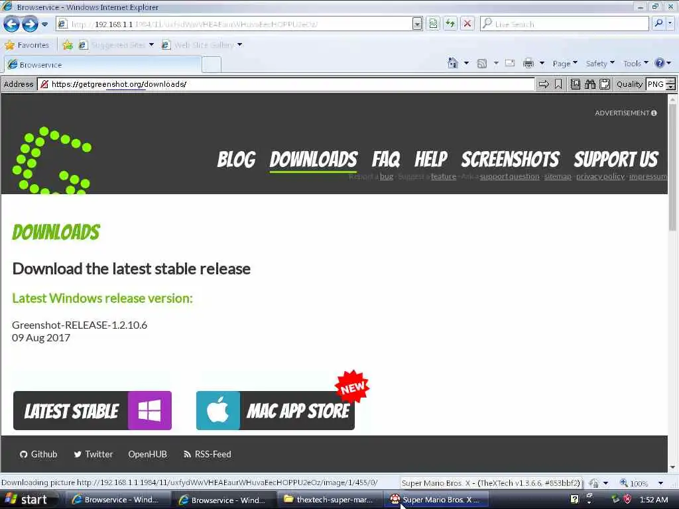This screenshot has width=679, height=509.
Task: Click the advertisement info icon
Action: pos(654,113)
